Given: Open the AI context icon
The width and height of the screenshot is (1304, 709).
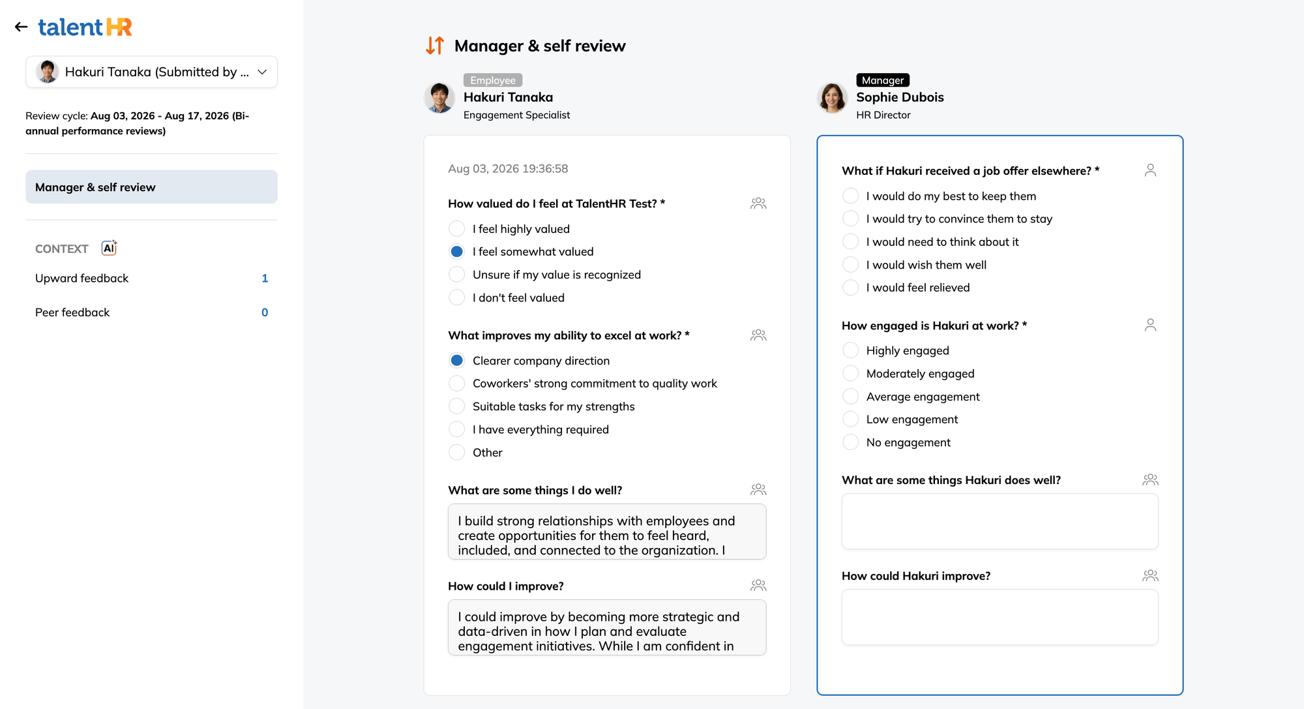Looking at the screenshot, I should [x=110, y=248].
